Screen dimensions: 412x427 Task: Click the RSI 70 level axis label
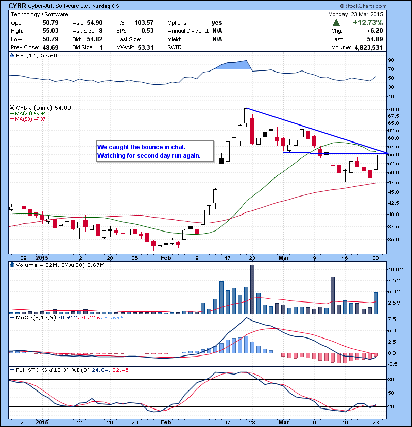[391, 69]
